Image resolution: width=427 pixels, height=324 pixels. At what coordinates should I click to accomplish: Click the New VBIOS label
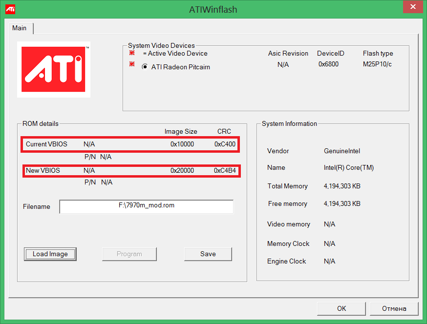point(43,171)
